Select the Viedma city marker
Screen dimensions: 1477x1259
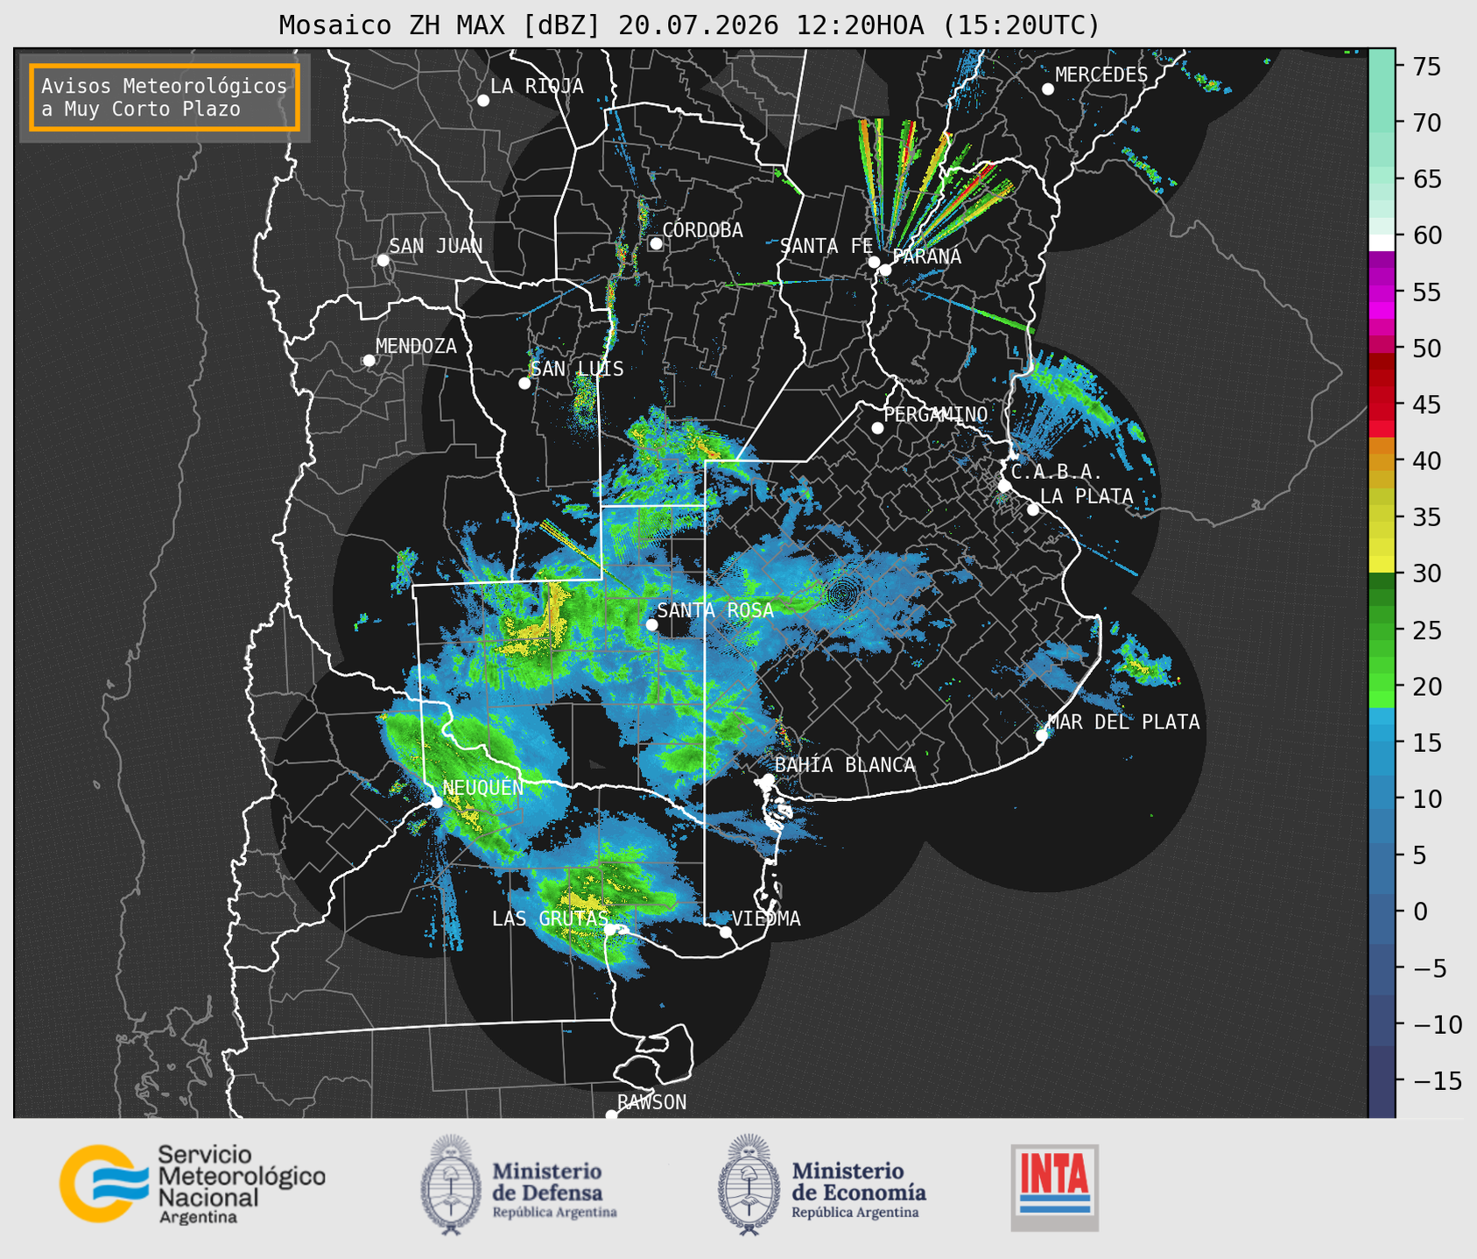725,932
